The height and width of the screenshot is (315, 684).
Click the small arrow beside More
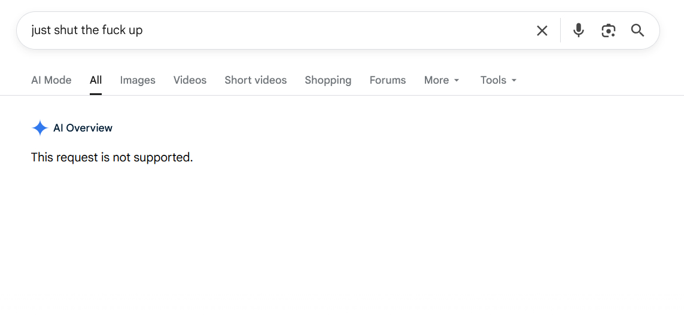[x=457, y=81]
